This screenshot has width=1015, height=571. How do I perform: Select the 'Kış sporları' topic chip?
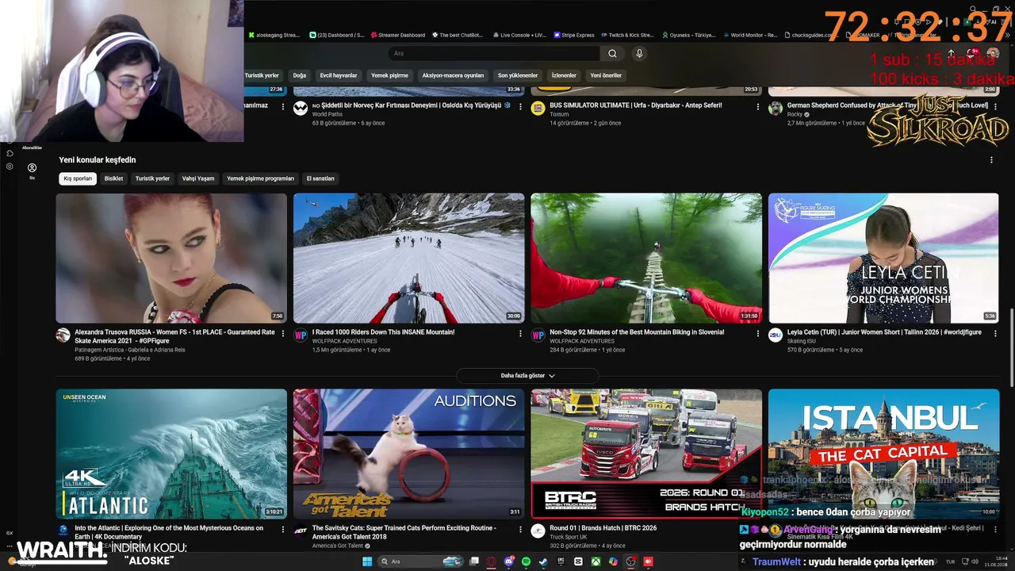point(78,178)
